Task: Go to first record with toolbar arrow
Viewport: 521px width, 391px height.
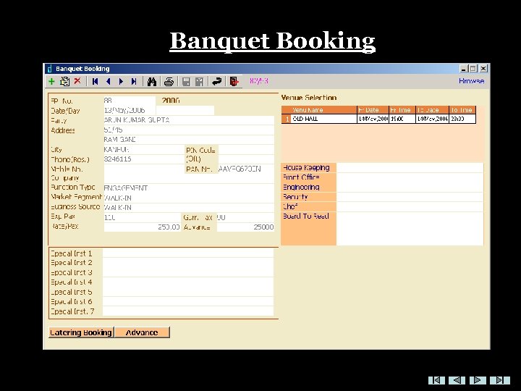Action: (95, 81)
